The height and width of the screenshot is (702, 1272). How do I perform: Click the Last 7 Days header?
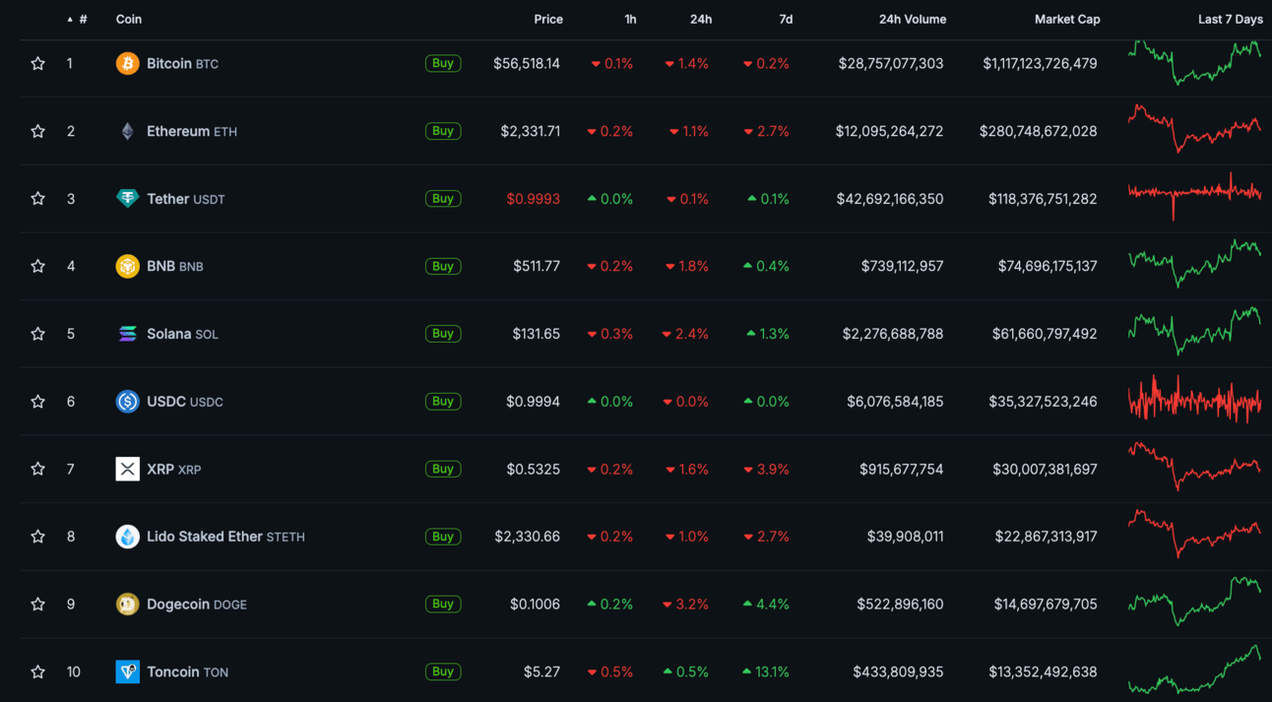(x=1230, y=20)
